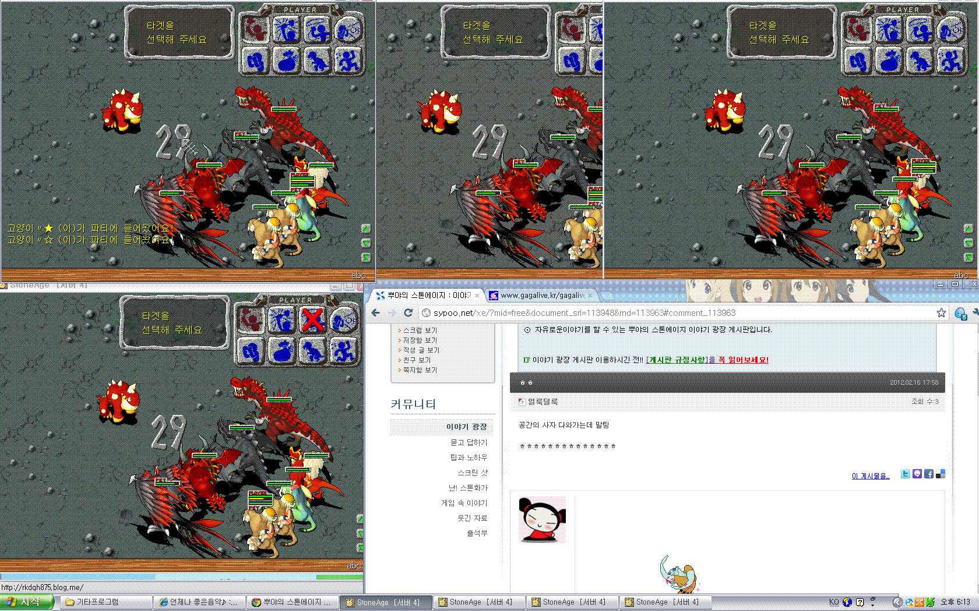Reload the sypoo.net page
Viewport: 979px width, 611px height.
pos(408,313)
